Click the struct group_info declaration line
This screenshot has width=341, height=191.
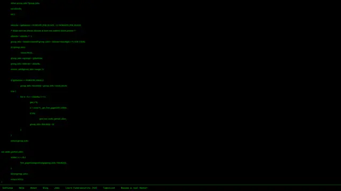point(25,3)
